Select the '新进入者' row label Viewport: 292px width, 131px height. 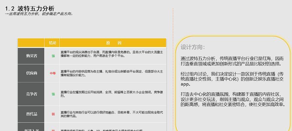32,130
